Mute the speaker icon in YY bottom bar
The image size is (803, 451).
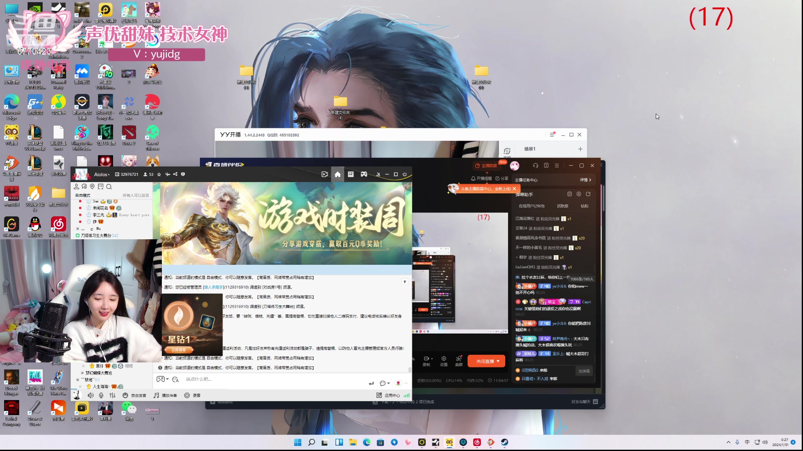coord(90,395)
